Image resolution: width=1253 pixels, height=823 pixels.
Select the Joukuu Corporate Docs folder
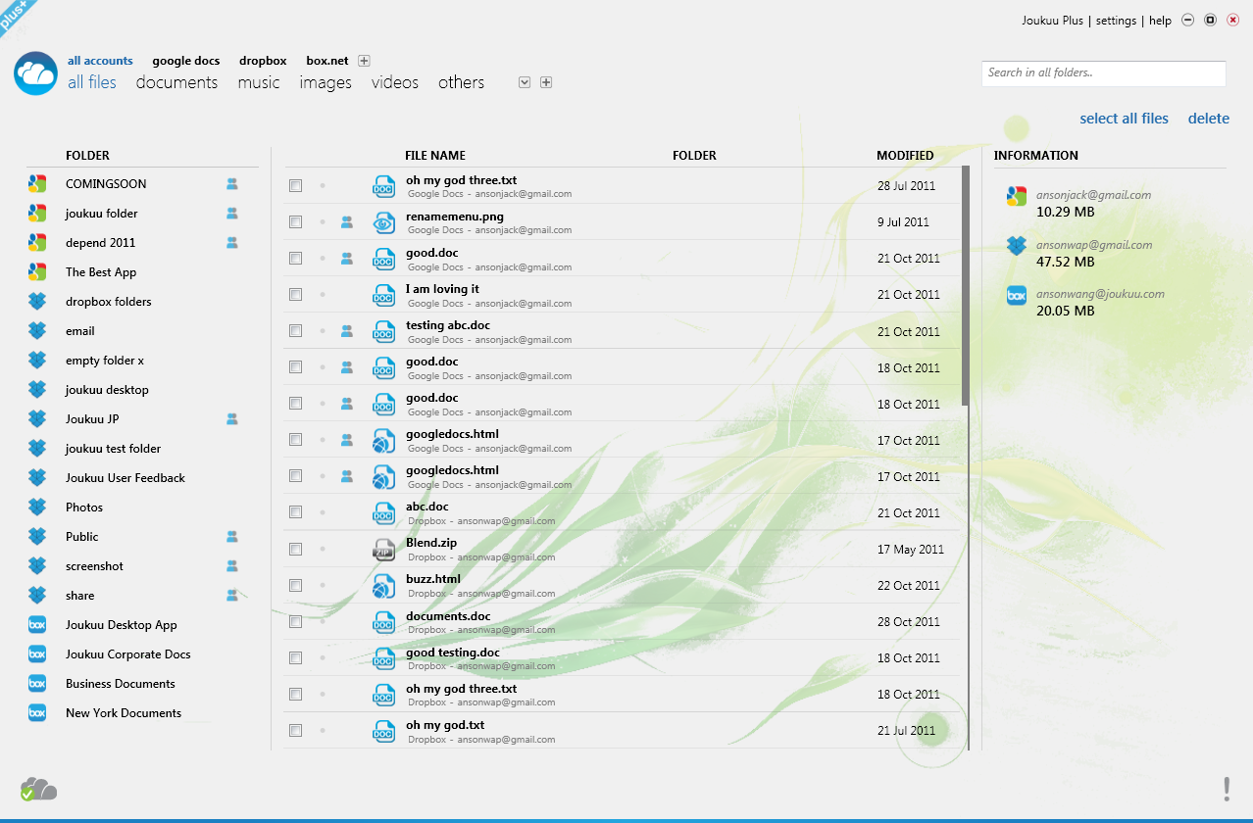tap(128, 654)
